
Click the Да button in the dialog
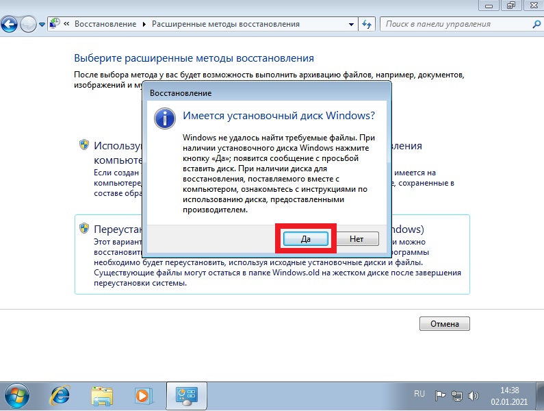click(x=306, y=238)
